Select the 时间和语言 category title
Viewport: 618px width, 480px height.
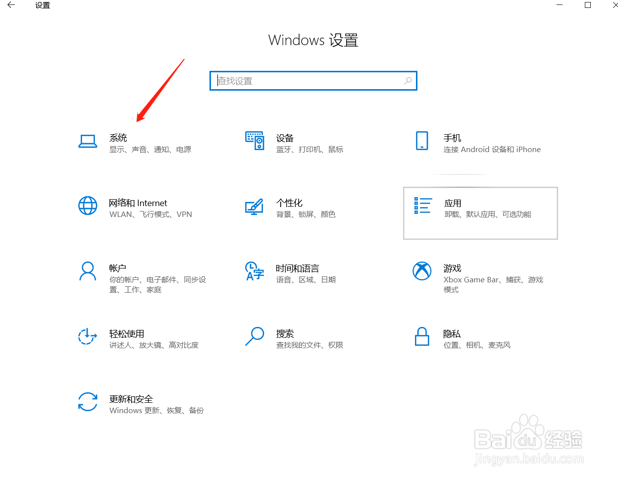(297, 268)
